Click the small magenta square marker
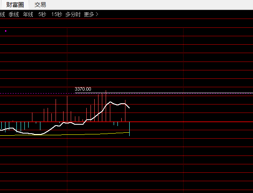 pyautogui.click(x=5, y=31)
